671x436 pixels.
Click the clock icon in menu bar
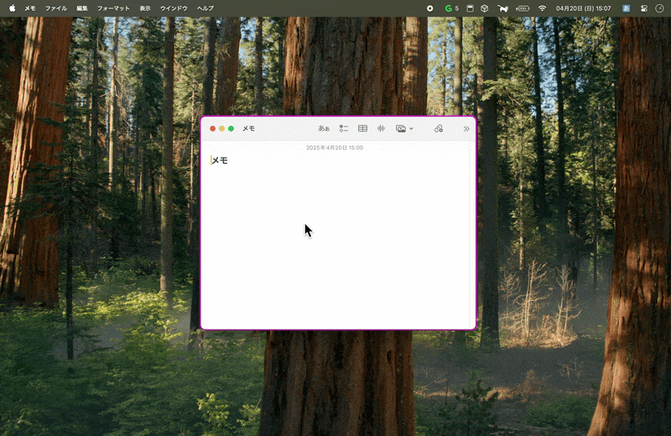(x=659, y=8)
